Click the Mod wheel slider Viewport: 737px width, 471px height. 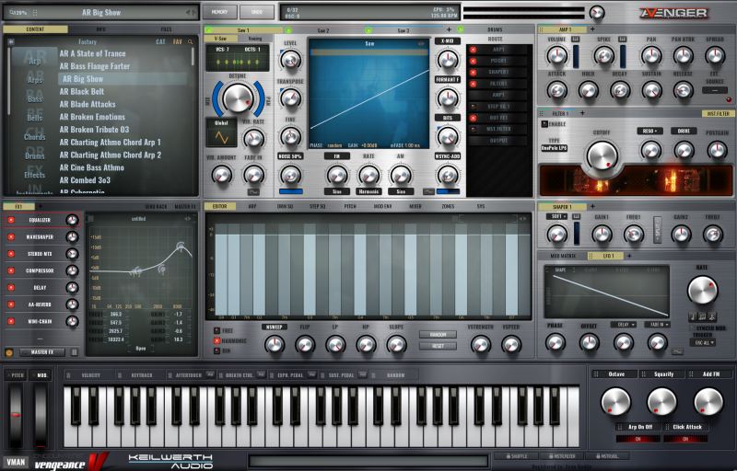(41, 415)
